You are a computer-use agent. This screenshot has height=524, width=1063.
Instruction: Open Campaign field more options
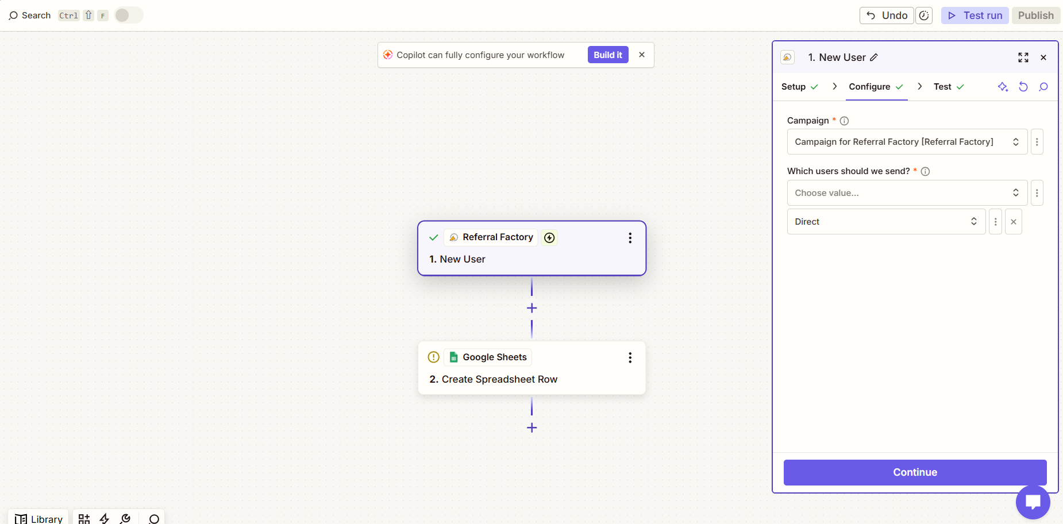pos(1037,142)
